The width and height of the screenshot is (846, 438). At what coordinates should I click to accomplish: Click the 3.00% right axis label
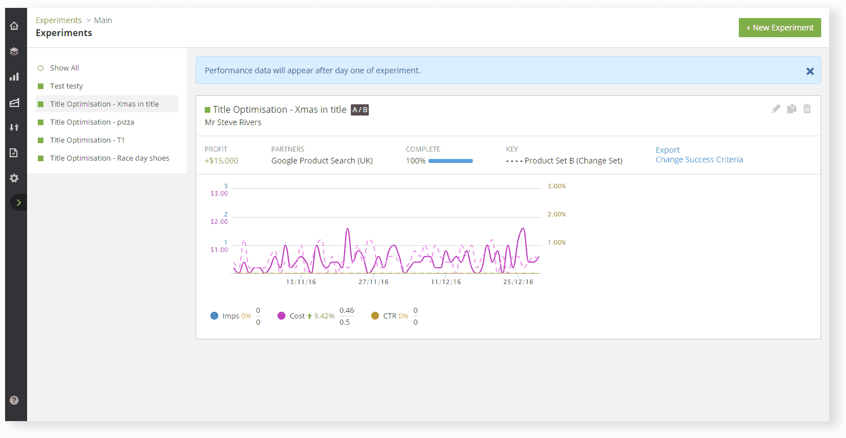[557, 186]
